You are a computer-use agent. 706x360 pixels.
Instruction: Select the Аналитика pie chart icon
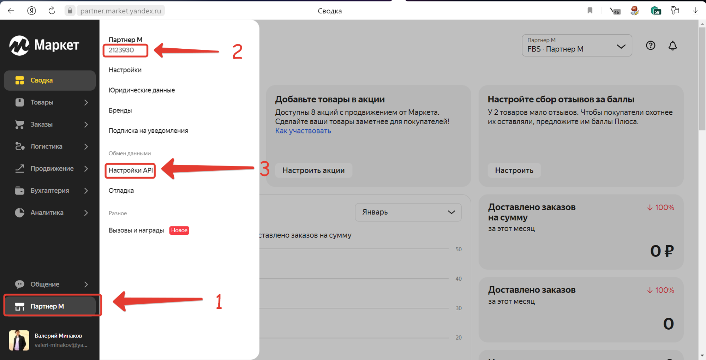tap(19, 212)
